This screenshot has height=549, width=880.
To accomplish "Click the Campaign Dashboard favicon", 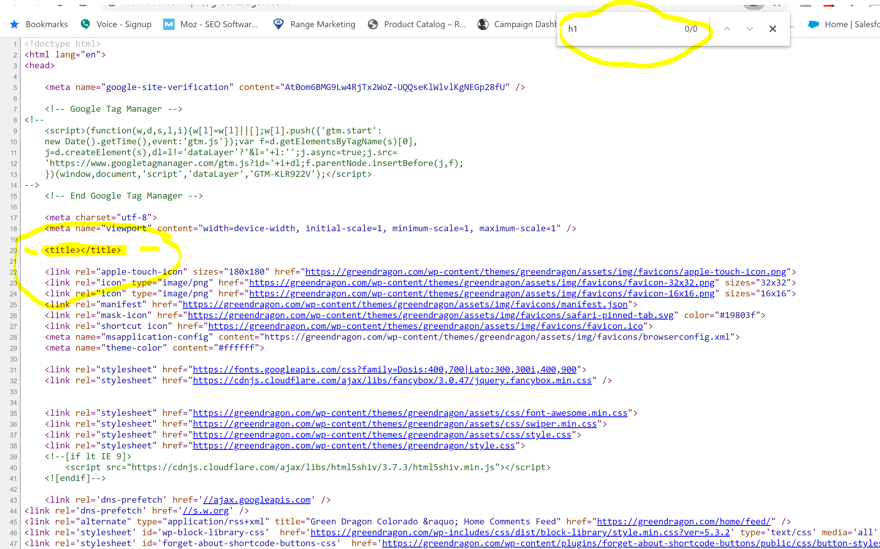I will click(x=483, y=24).
